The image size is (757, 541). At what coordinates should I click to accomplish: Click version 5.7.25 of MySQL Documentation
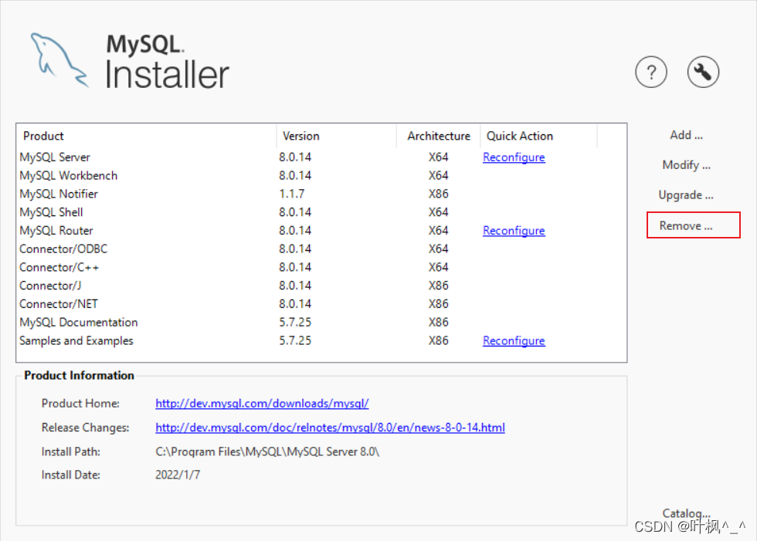tap(295, 322)
